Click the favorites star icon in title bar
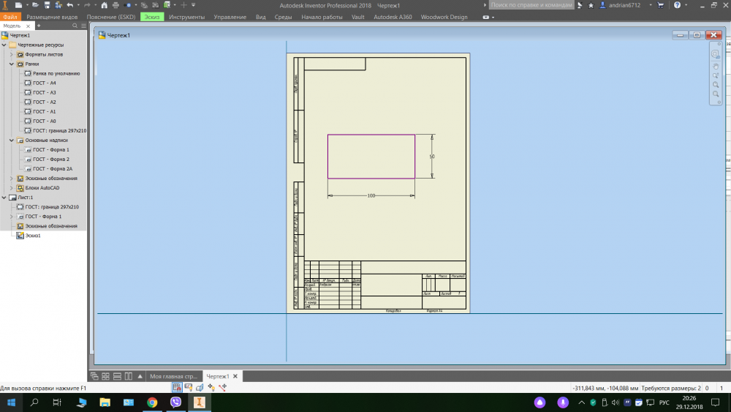The width and height of the screenshot is (731, 412). click(591, 5)
